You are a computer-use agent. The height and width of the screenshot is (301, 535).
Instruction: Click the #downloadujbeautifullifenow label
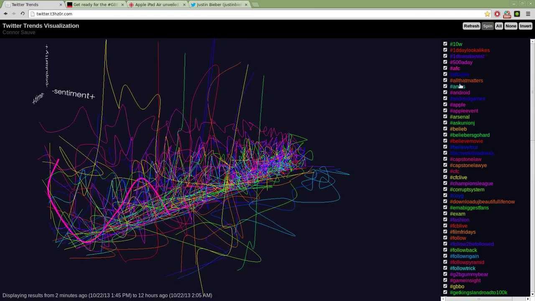click(482, 202)
